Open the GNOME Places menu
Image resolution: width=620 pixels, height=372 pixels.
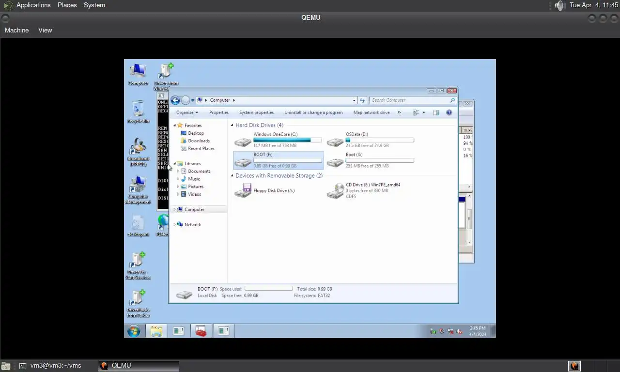67,5
